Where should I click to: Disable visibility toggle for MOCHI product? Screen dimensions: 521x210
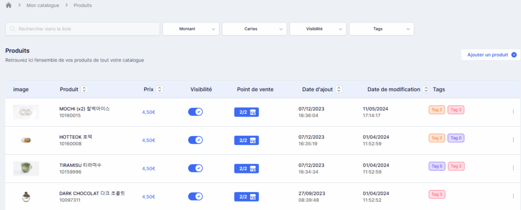pyautogui.click(x=195, y=112)
